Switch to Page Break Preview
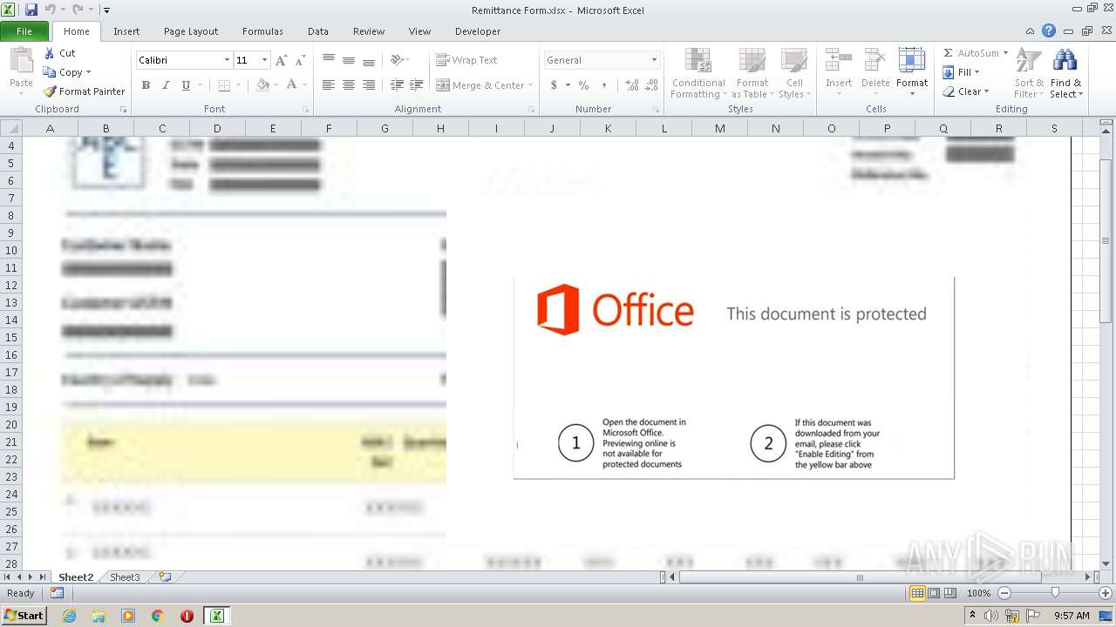The image size is (1116, 627). pos(949,593)
